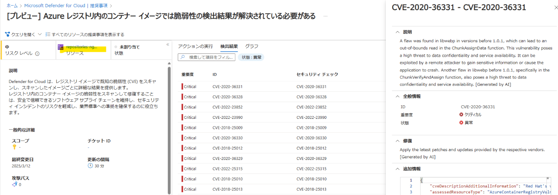This screenshot has width=558, height=195.
Task: Switch to the アクションの実行 tab
Action: [195, 46]
